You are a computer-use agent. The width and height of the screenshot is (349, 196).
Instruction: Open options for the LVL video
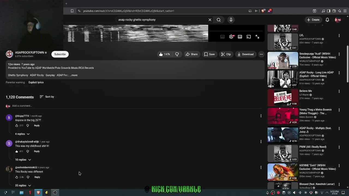[339, 36]
